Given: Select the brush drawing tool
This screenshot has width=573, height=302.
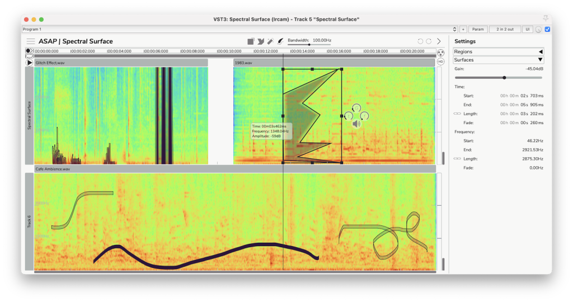Looking at the screenshot, I should [x=280, y=41].
